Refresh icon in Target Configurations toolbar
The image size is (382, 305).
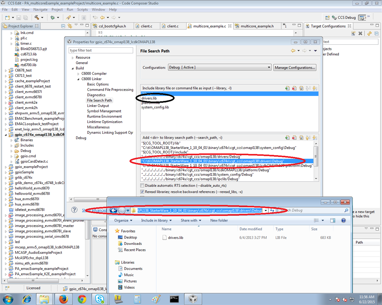[369, 33]
